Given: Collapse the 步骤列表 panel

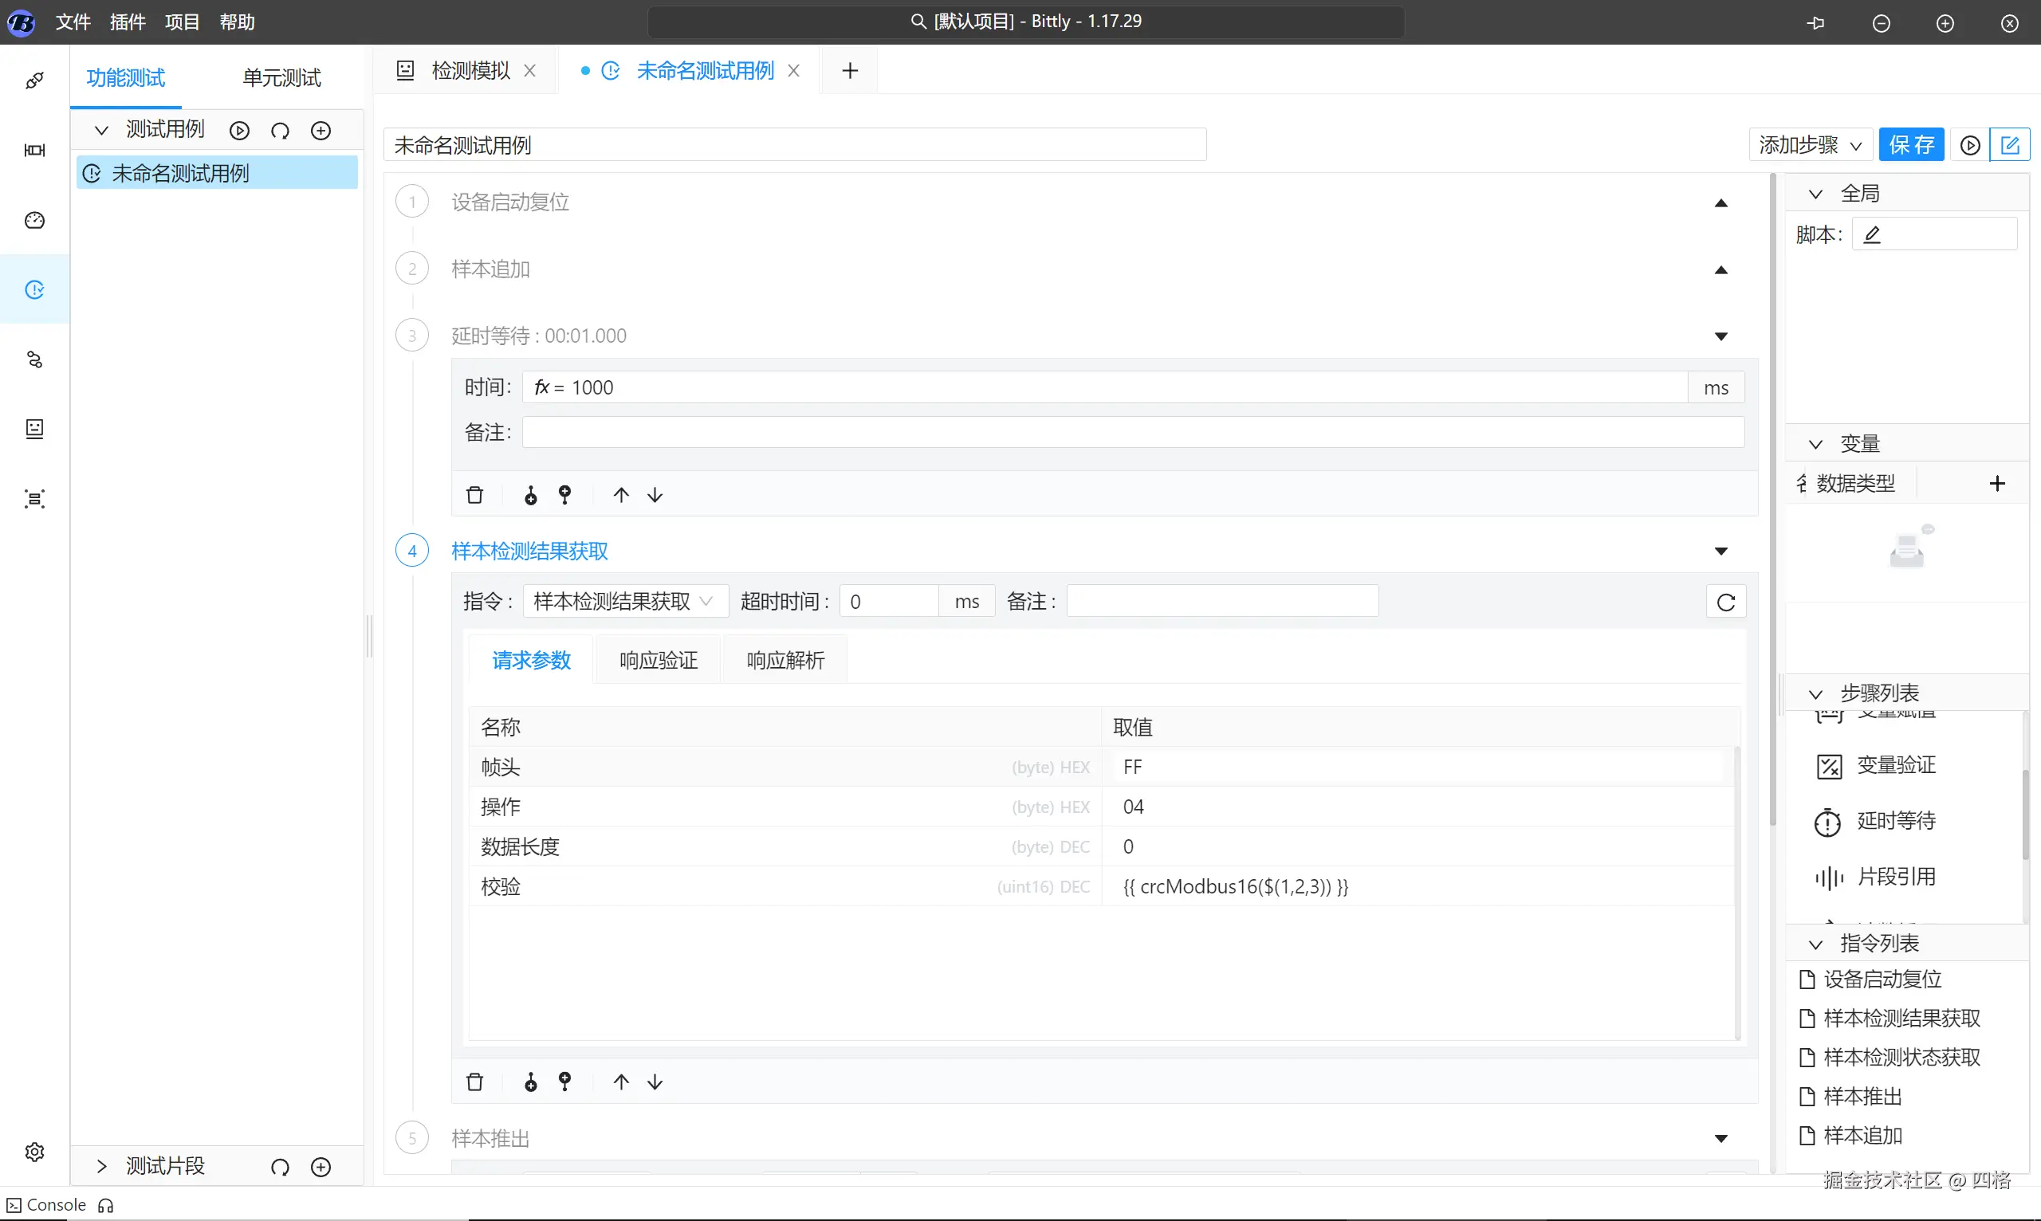Looking at the screenshot, I should (1815, 693).
